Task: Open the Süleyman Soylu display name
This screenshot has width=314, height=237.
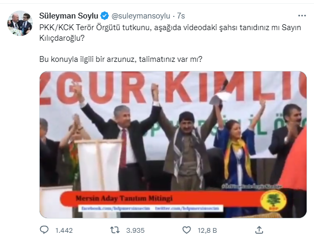Action: point(69,16)
